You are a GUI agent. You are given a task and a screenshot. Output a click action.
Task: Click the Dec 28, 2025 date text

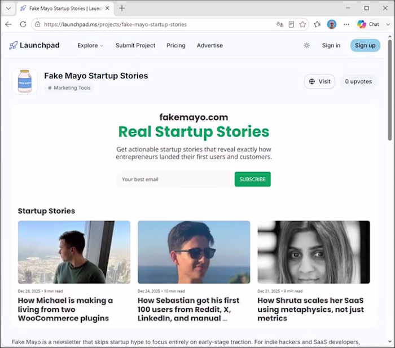click(x=29, y=291)
